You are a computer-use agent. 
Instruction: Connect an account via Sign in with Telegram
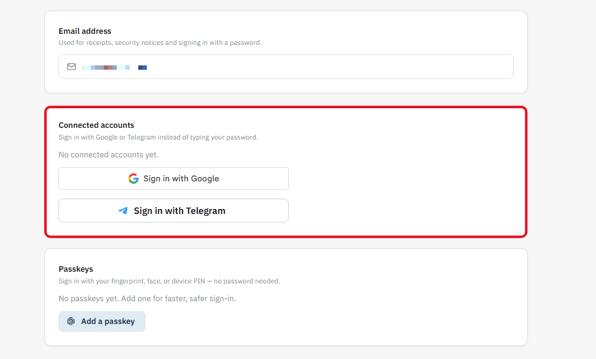173,210
